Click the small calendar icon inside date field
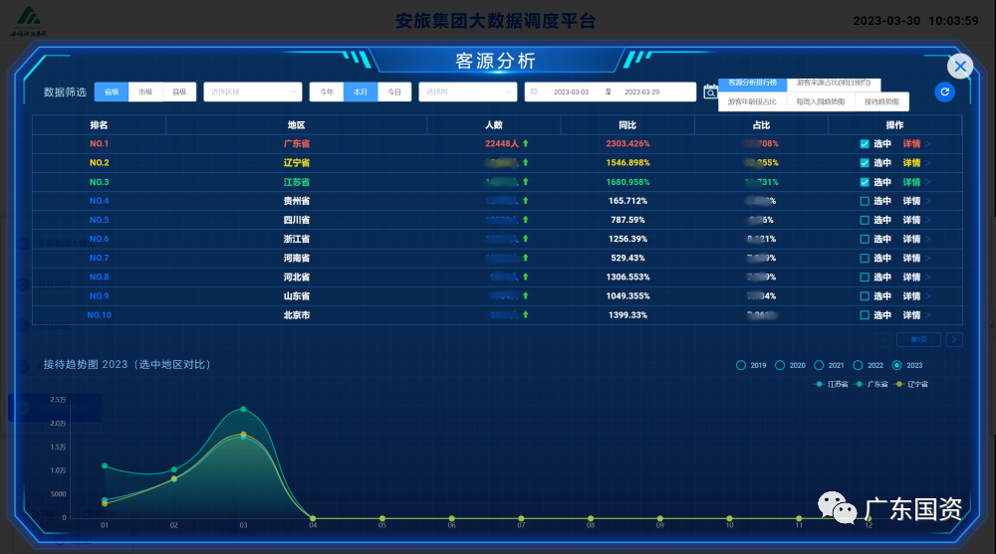This screenshot has height=554, width=996. tap(534, 92)
